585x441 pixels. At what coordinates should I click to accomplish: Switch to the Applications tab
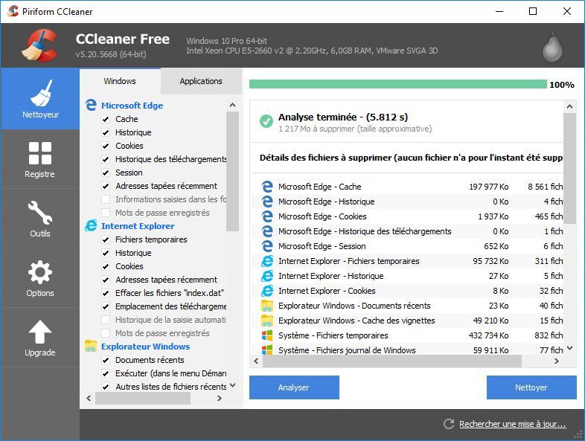[201, 81]
